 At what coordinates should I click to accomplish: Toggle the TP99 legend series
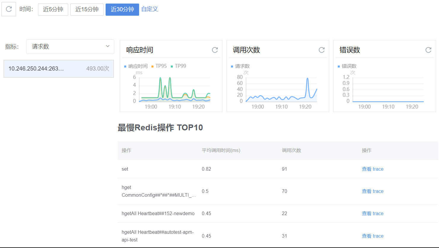click(x=178, y=66)
